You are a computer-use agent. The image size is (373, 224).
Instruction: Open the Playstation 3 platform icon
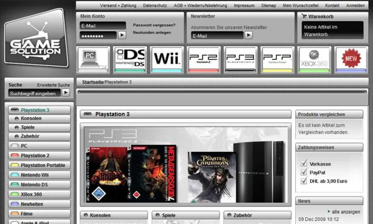tap(240, 60)
